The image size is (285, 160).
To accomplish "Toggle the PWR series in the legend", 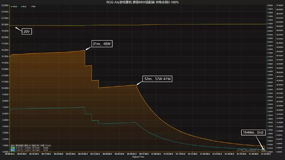I will click(33, 7).
